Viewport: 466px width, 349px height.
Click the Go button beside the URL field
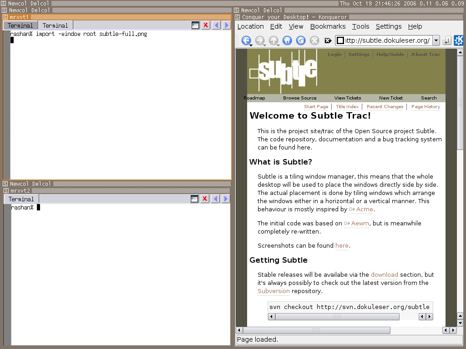[446, 40]
